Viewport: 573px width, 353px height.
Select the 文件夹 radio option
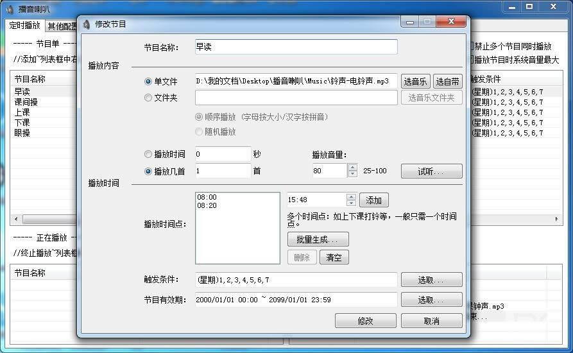(x=148, y=98)
